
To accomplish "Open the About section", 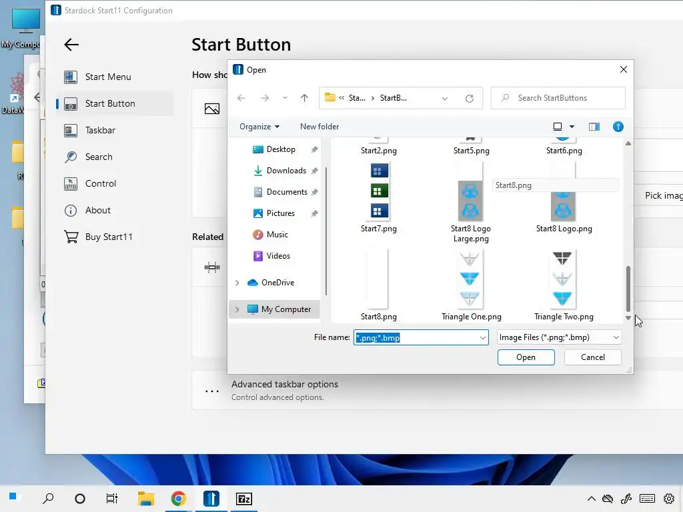I will click(x=115, y=210).
